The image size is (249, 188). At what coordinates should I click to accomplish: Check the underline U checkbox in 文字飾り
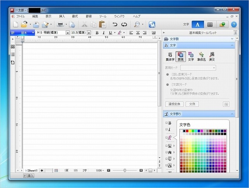(x=167, y=146)
